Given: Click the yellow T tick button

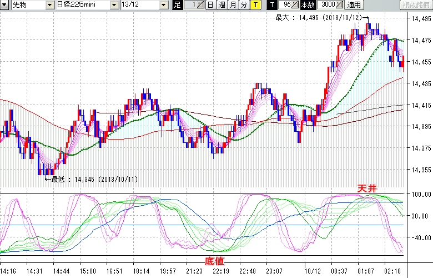Looking at the screenshot, I should [255, 5].
